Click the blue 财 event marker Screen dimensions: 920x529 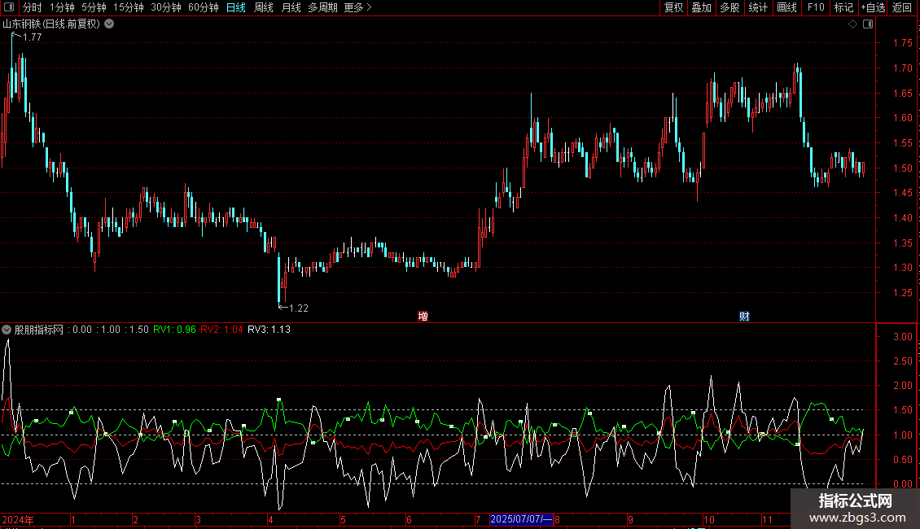(744, 316)
